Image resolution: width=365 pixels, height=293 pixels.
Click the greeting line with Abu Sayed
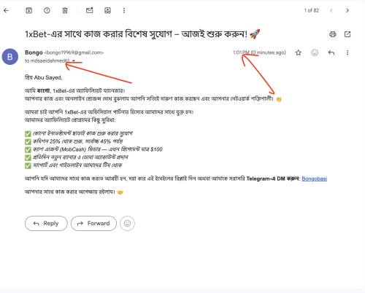[x=44, y=77]
